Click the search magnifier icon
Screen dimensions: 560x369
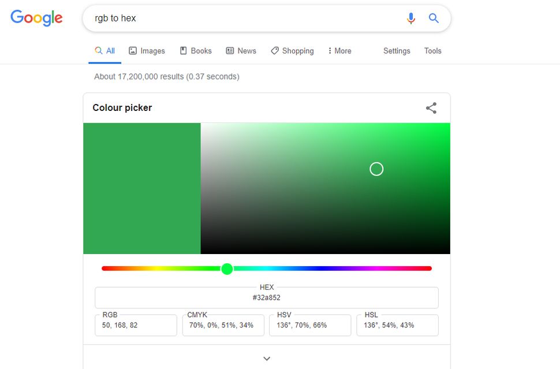point(434,18)
